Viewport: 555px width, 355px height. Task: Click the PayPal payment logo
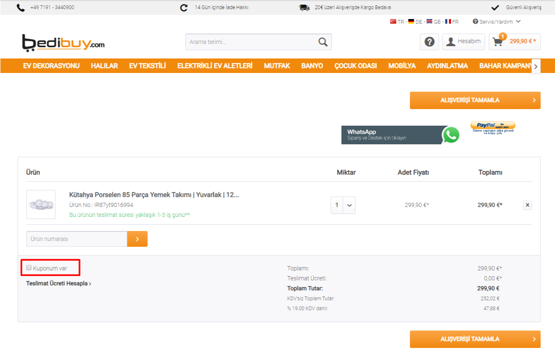click(x=493, y=127)
